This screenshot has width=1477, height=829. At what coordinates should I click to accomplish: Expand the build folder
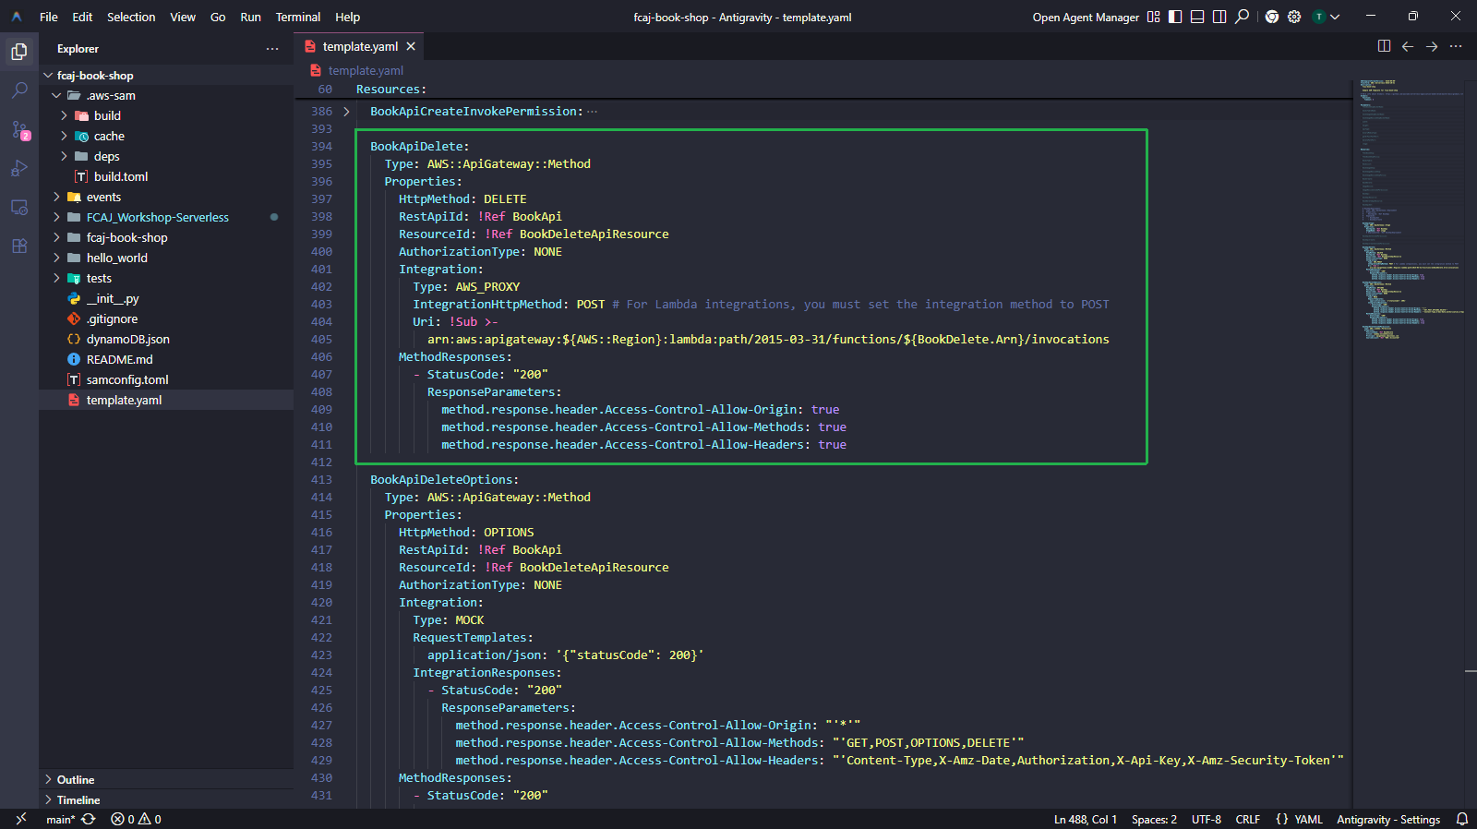point(64,116)
